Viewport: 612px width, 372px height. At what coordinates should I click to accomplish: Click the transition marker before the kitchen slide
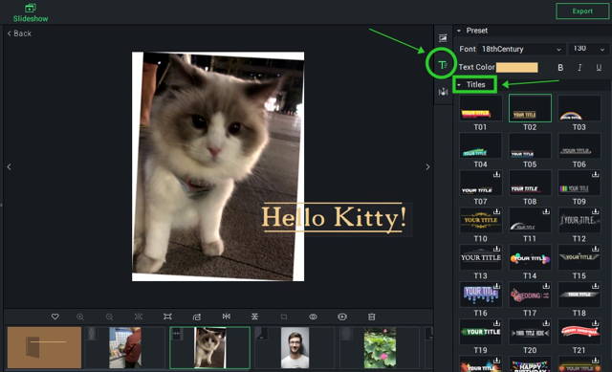pyautogui.click(x=92, y=334)
